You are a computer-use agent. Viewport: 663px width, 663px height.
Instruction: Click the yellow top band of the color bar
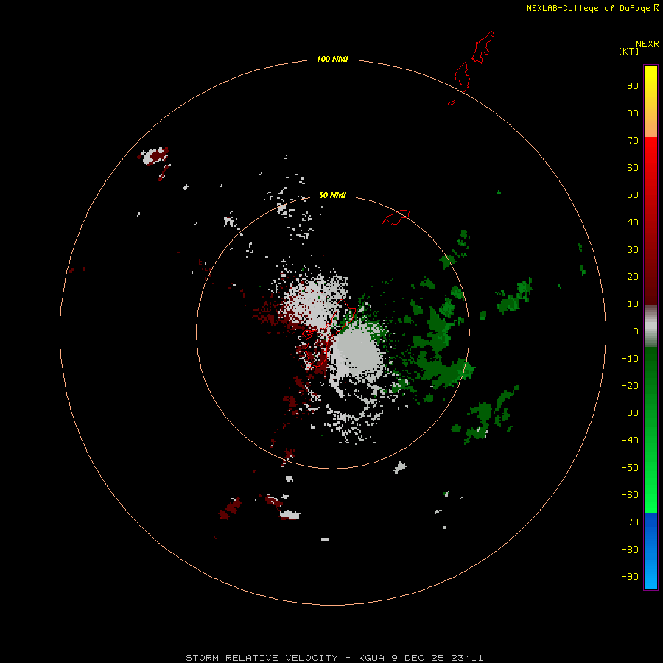coord(650,102)
